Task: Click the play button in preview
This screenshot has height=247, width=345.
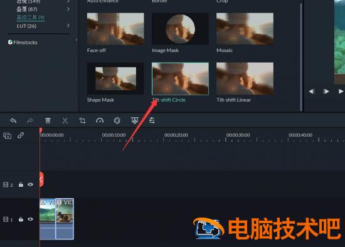Action: 341,92
